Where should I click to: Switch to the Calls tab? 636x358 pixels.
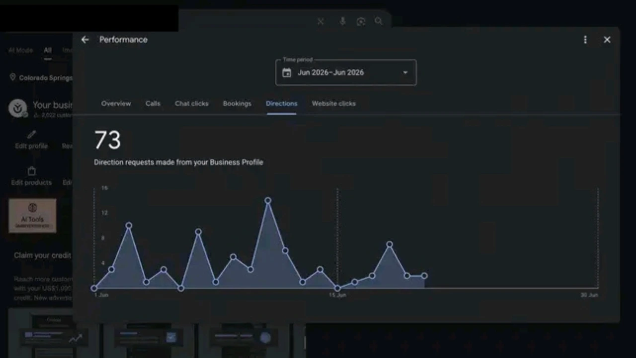point(153,103)
